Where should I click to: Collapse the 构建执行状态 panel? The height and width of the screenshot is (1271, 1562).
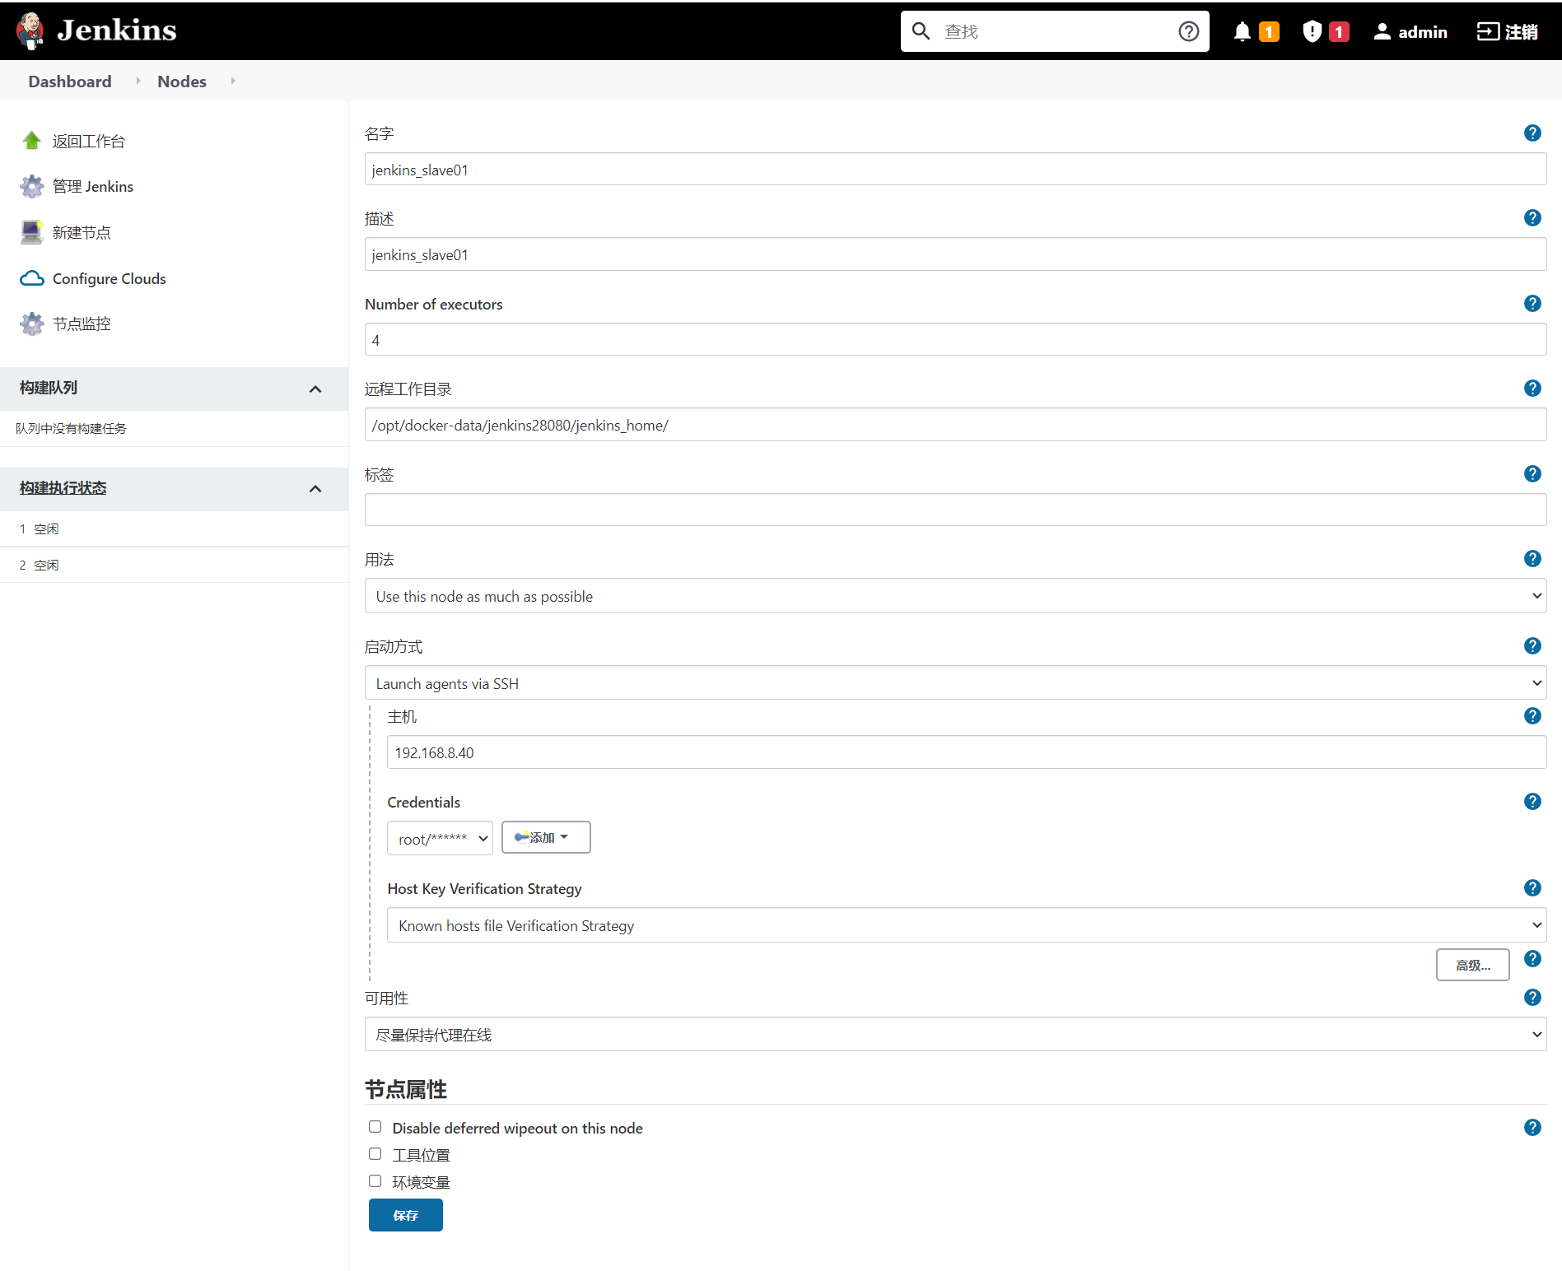click(x=315, y=489)
